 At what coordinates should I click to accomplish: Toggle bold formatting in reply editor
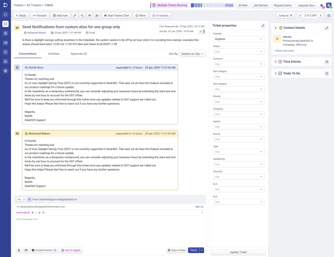(x=33, y=213)
